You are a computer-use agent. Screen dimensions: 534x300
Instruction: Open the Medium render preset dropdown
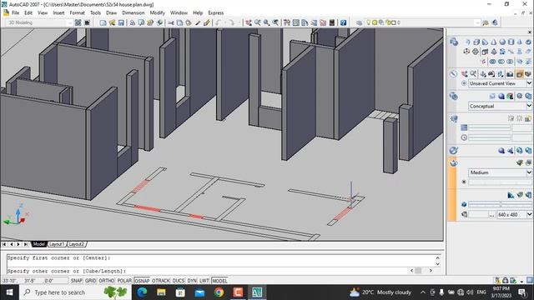tap(529, 172)
